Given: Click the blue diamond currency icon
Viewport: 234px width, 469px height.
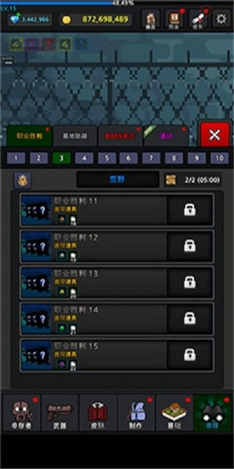Looking at the screenshot, I should tap(15, 20).
